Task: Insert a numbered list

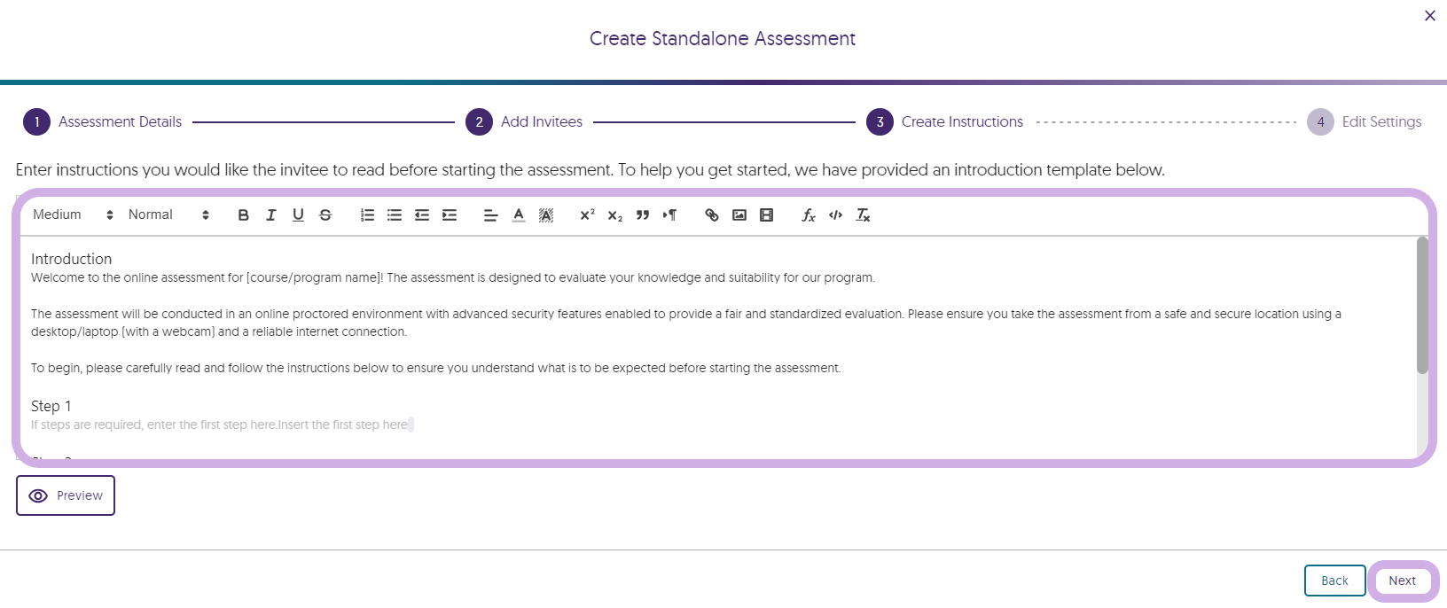Action: [367, 215]
